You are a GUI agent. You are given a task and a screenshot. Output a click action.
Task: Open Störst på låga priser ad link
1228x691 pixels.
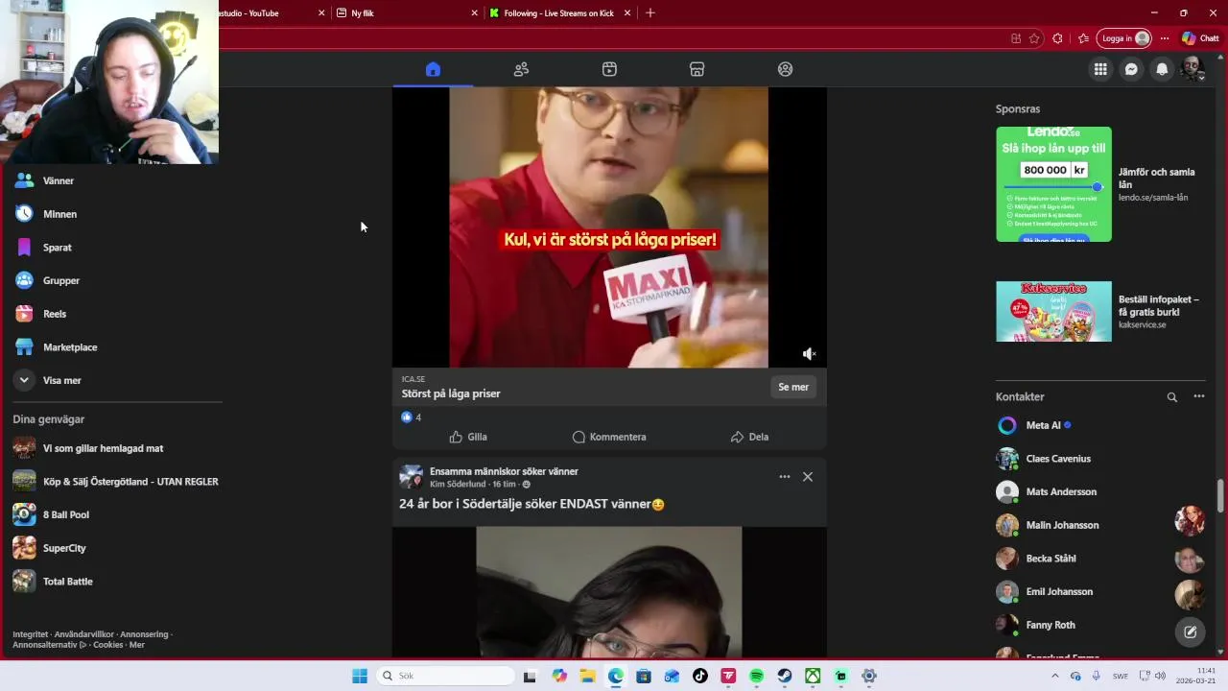(x=451, y=393)
